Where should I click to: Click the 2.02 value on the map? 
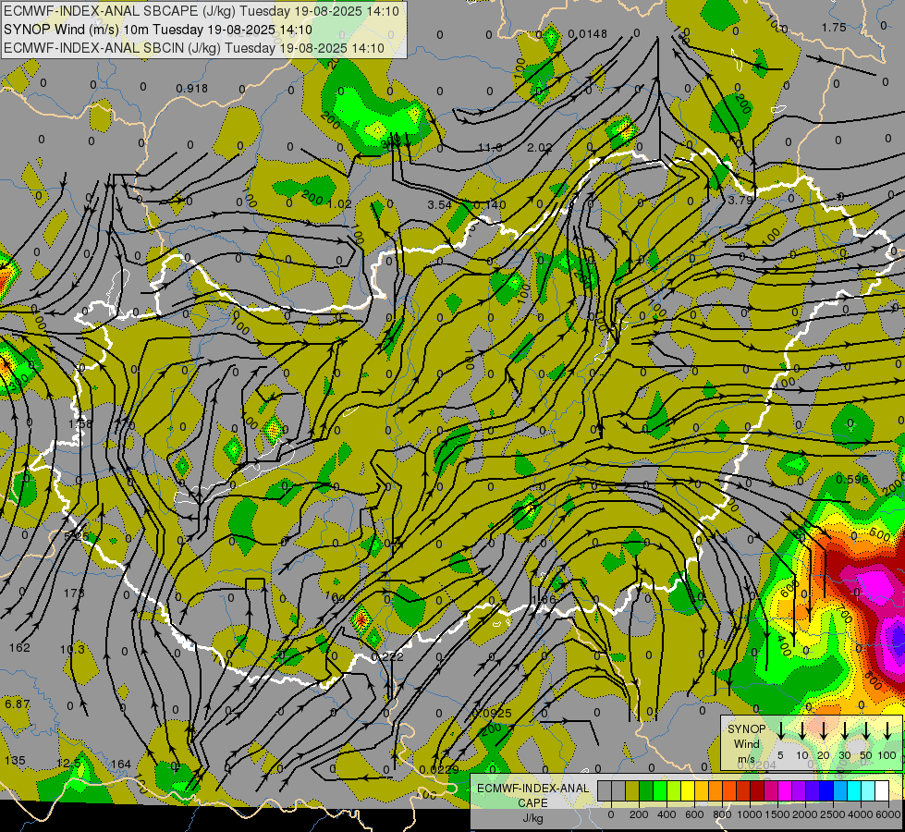point(539,147)
